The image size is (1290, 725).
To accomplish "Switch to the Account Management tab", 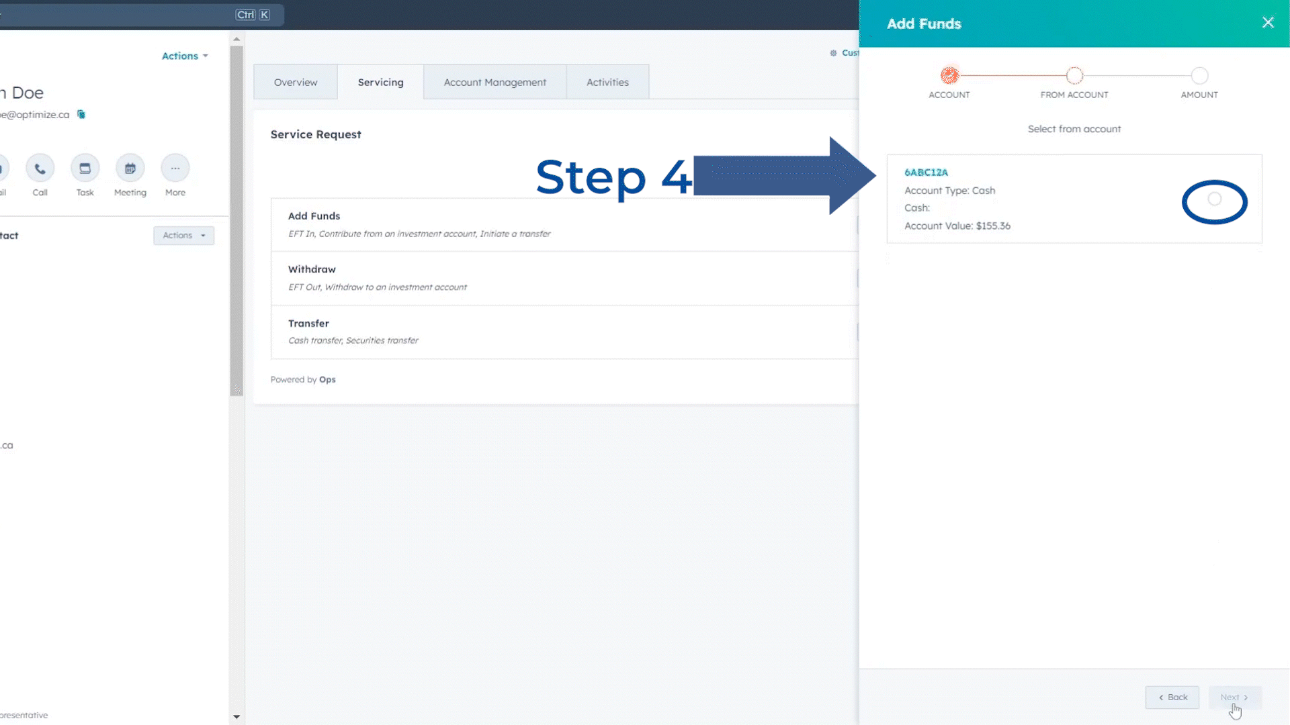I will (x=494, y=81).
